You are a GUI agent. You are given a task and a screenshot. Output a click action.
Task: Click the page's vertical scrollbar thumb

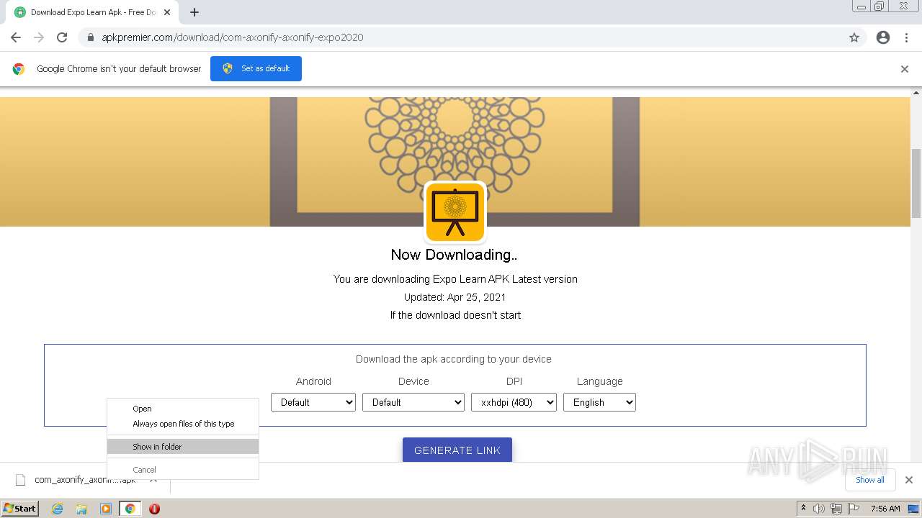(916, 183)
